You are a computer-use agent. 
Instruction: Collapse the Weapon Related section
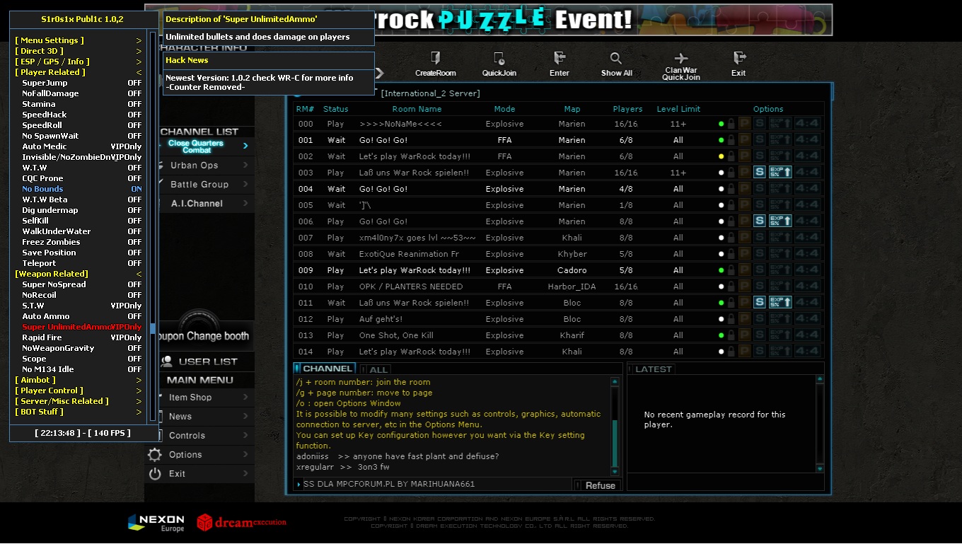[79, 274]
